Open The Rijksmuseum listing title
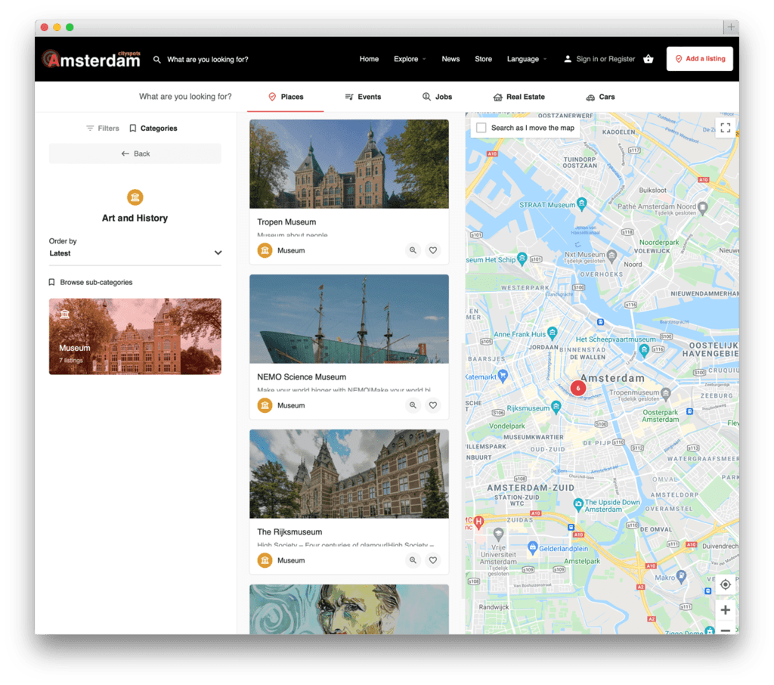774x685 pixels. 289,532
